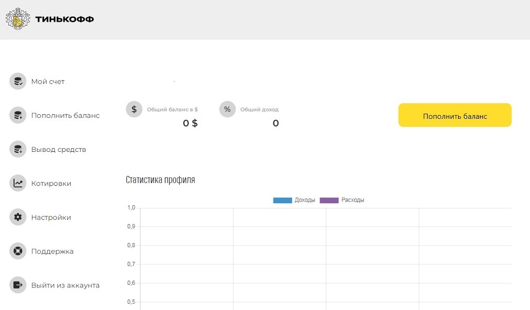Screen dimensions: 530x310
Task: Click the Мой счет coins icon
Action: (18, 82)
